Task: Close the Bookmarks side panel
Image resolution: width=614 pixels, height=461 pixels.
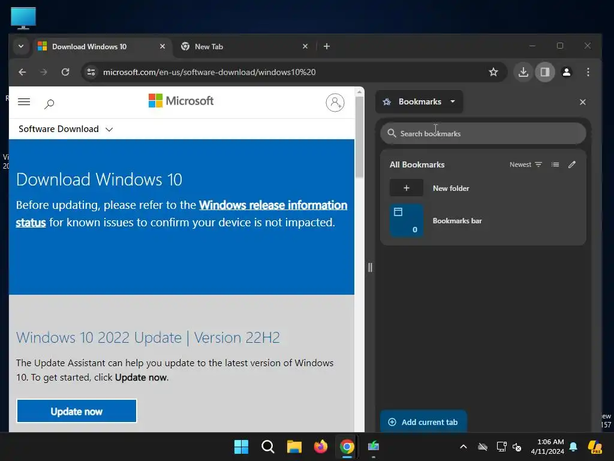Action: [x=583, y=102]
